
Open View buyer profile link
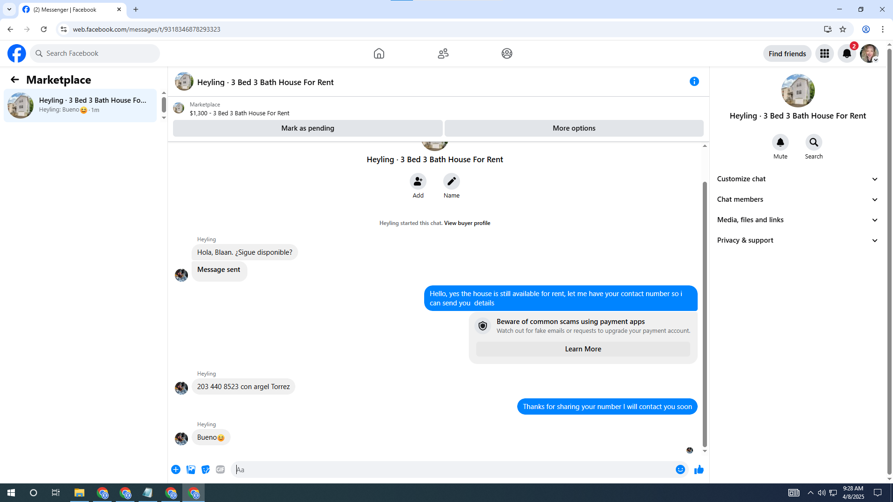tap(467, 223)
